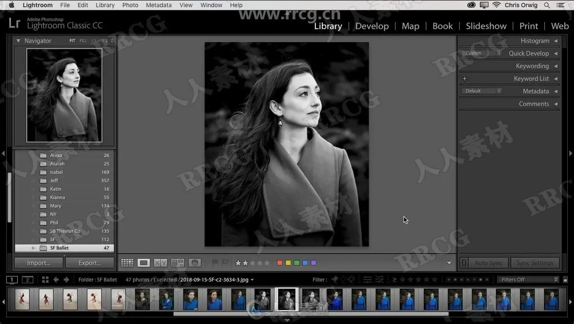Open People face view icon
This screenshot has height=324, width=574.
click(195, 263)
